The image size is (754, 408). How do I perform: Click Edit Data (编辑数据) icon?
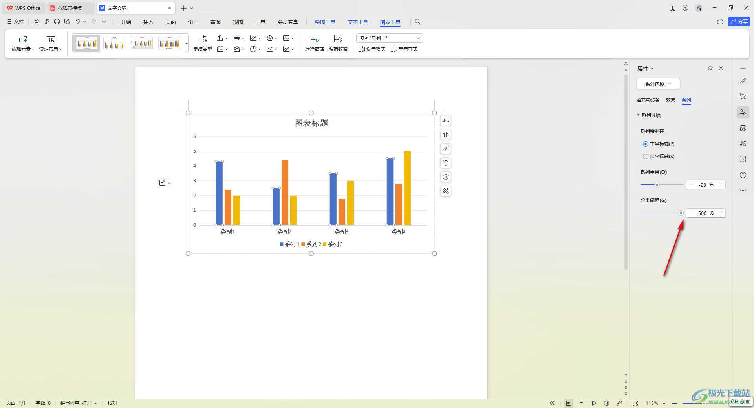click(338, 43)
